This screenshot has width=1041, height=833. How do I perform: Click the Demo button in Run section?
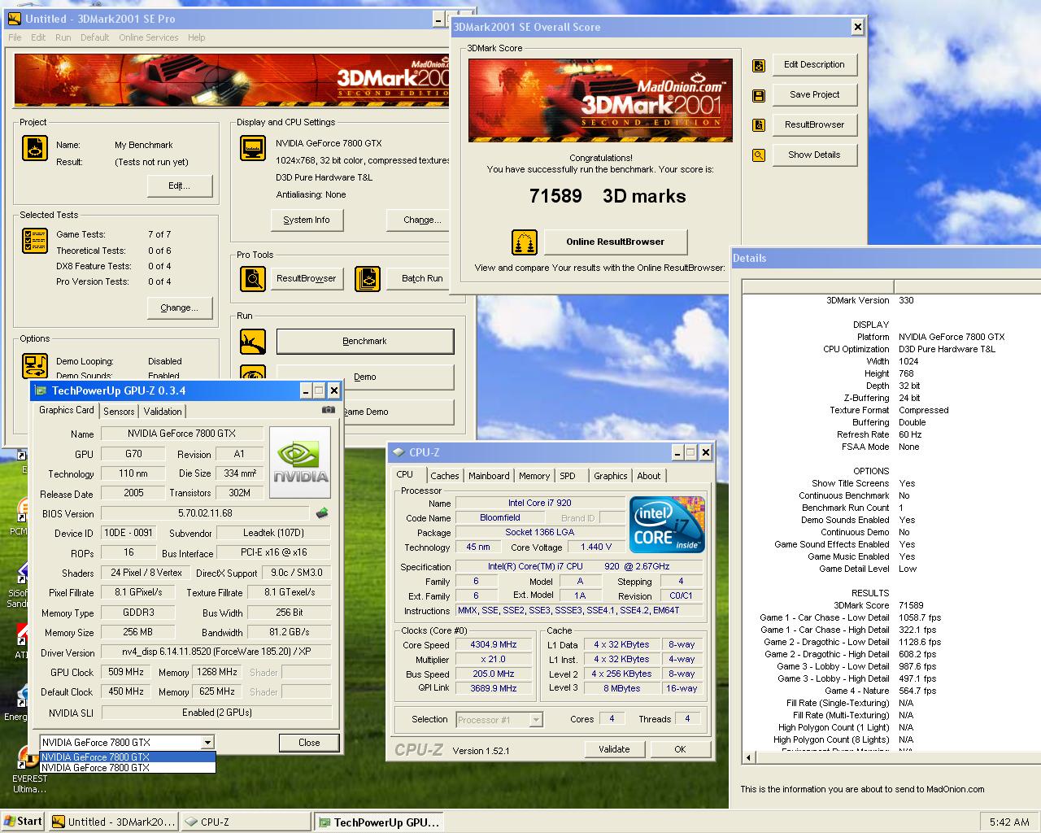click(364, 377)
